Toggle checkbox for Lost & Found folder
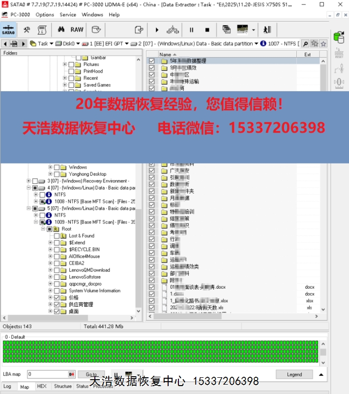Viewport: 349px width, 394px height. coord(57,236)
